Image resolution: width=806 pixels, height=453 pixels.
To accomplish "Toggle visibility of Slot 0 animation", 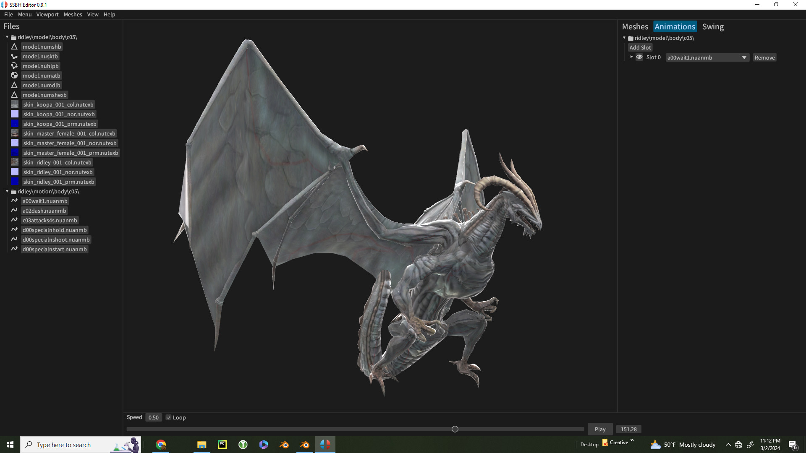I will click(x=639, y=57).
